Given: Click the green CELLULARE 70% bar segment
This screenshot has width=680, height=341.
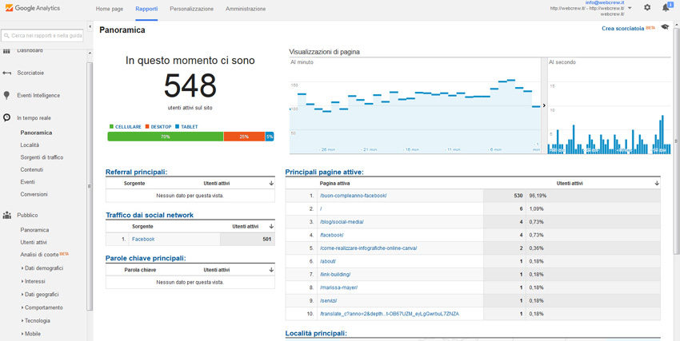Looking at the screenshot, I should [x=166, y=137].
